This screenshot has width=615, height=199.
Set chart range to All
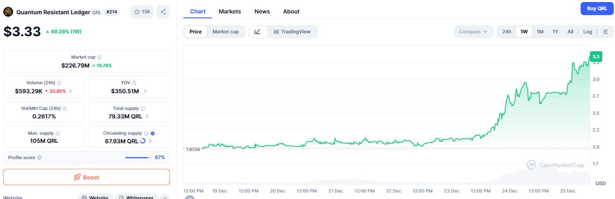pyautogui.click(x=570, y=32)
